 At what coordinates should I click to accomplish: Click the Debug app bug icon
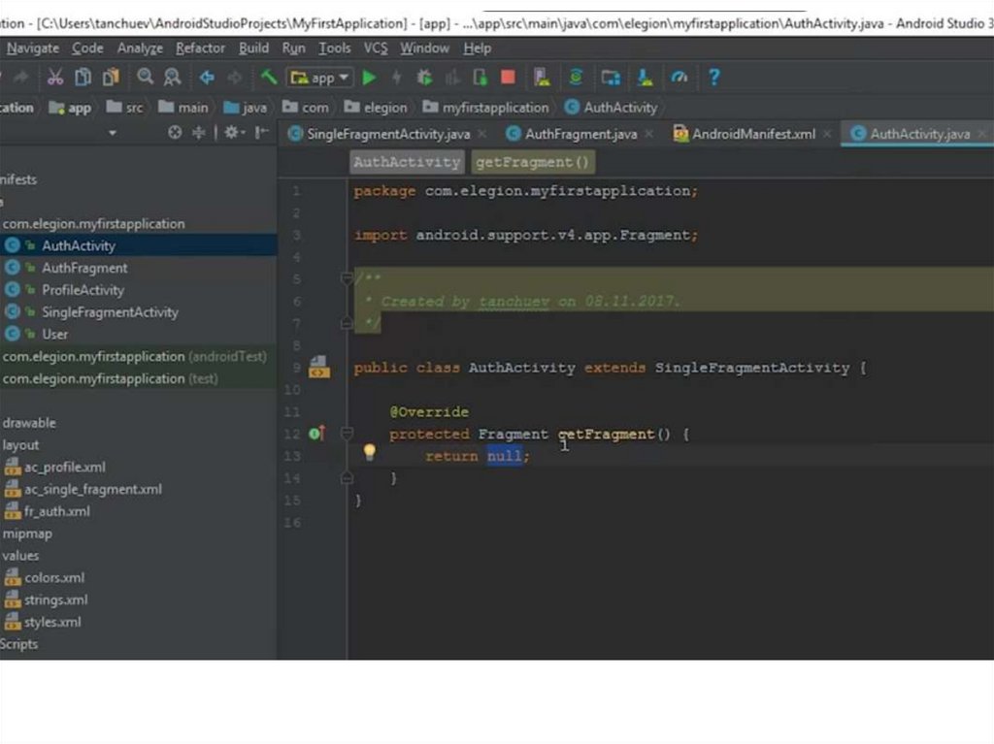click(x=424, y=78)
